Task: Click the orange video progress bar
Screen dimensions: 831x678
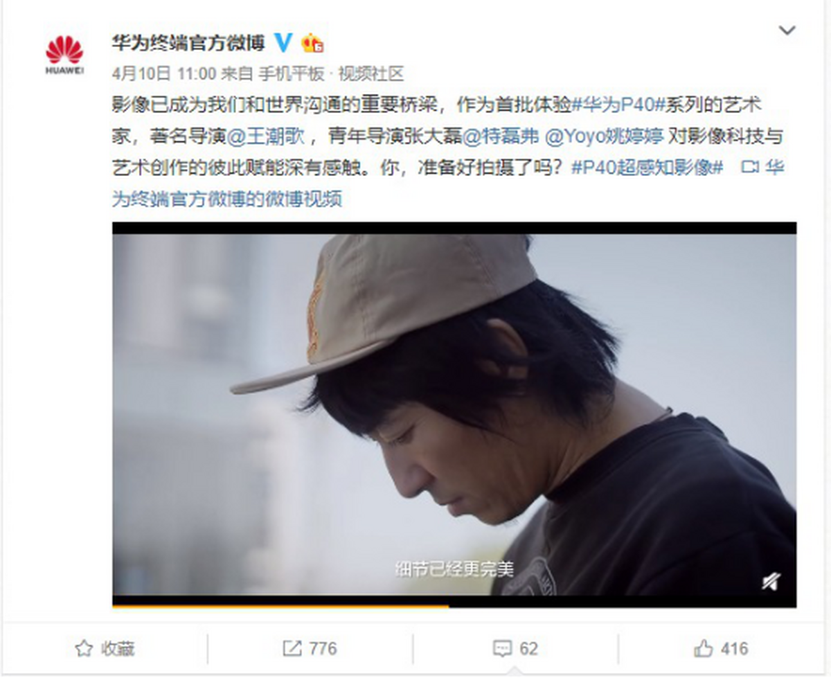Action: (x=280, y=607)
